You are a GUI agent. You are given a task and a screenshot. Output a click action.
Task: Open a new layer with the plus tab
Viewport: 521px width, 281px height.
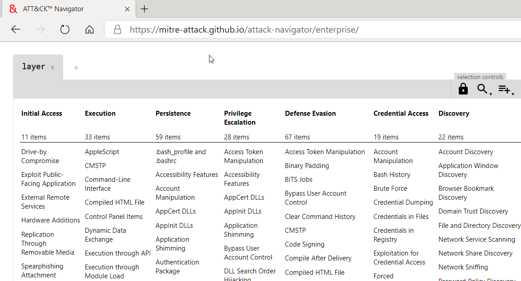pos(76,67)
